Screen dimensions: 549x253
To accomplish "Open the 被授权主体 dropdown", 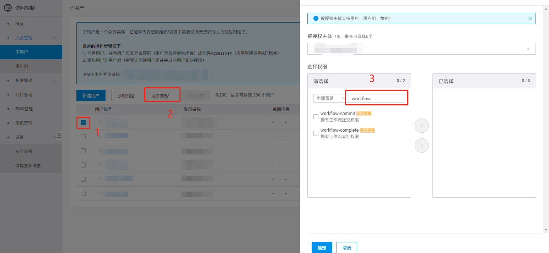I will tap(421, 49).
